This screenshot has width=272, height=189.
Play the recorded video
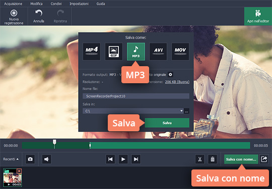point(123,159)
